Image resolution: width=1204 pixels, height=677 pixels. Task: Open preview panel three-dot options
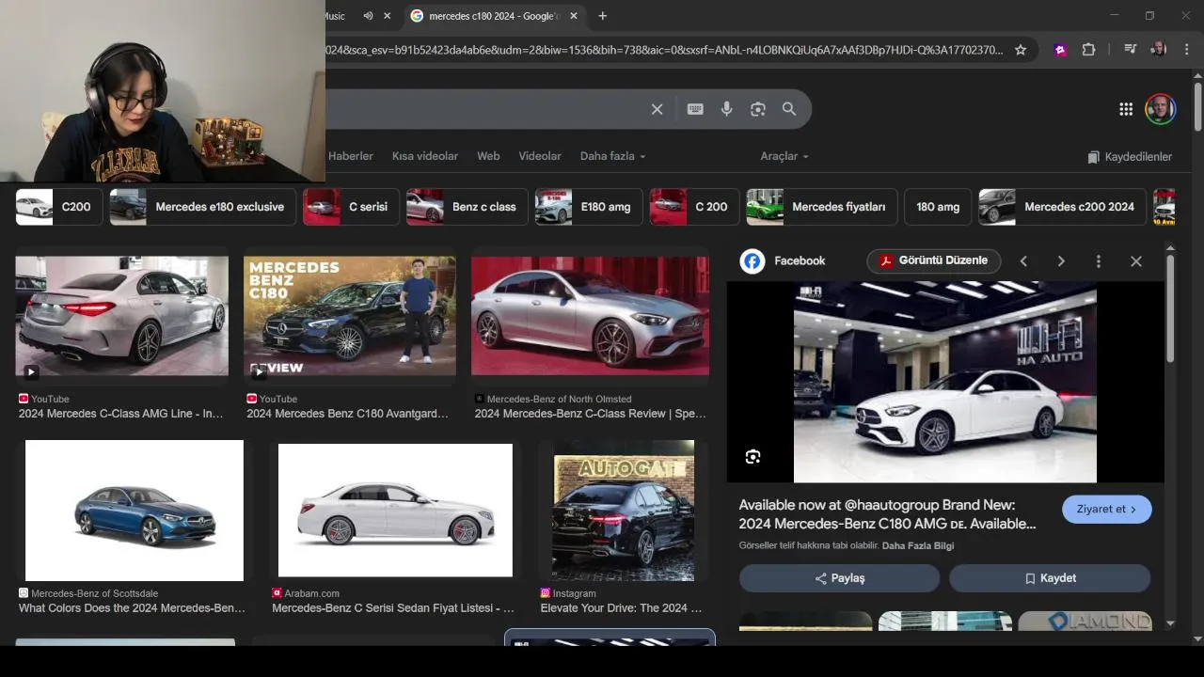[1099, 261]
